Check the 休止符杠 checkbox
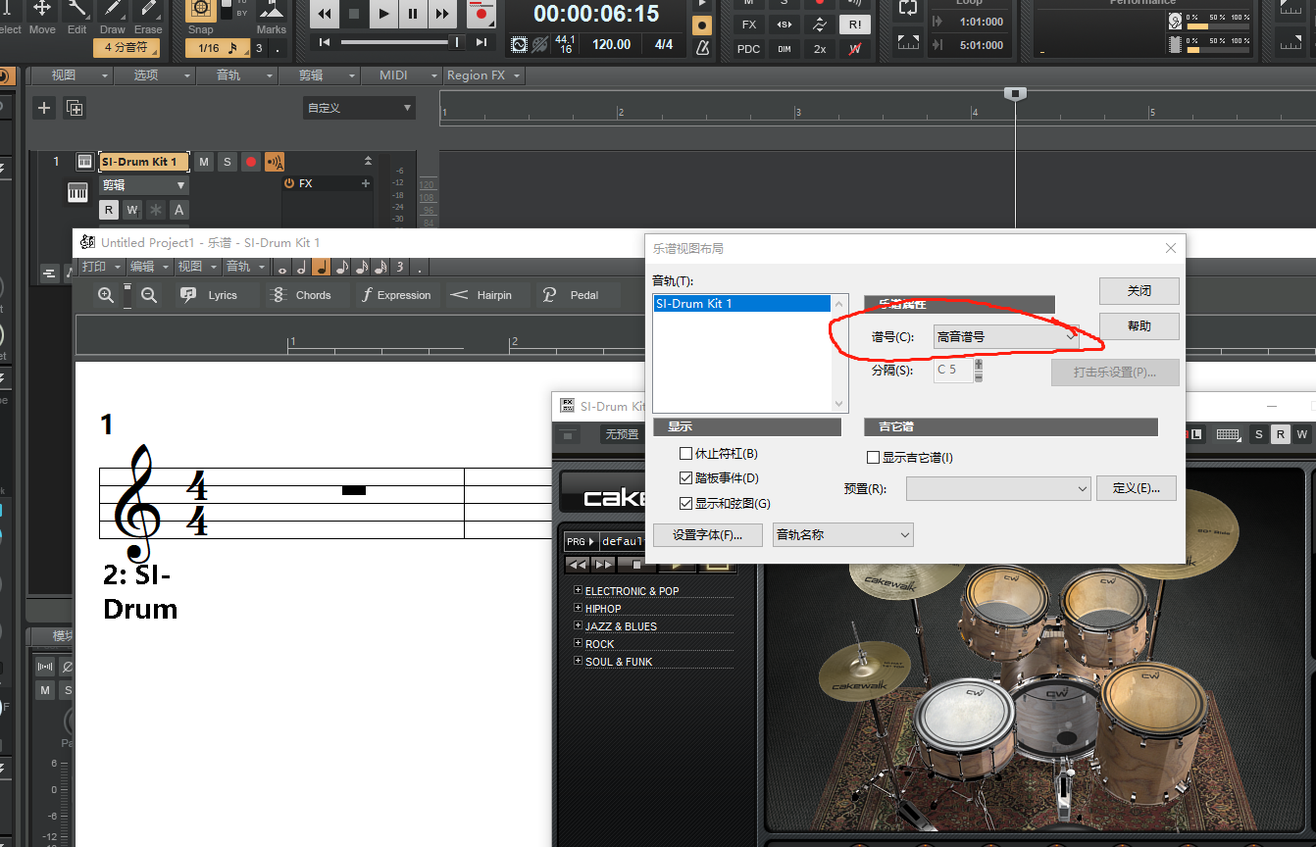1316x847 pixels. 686,454
